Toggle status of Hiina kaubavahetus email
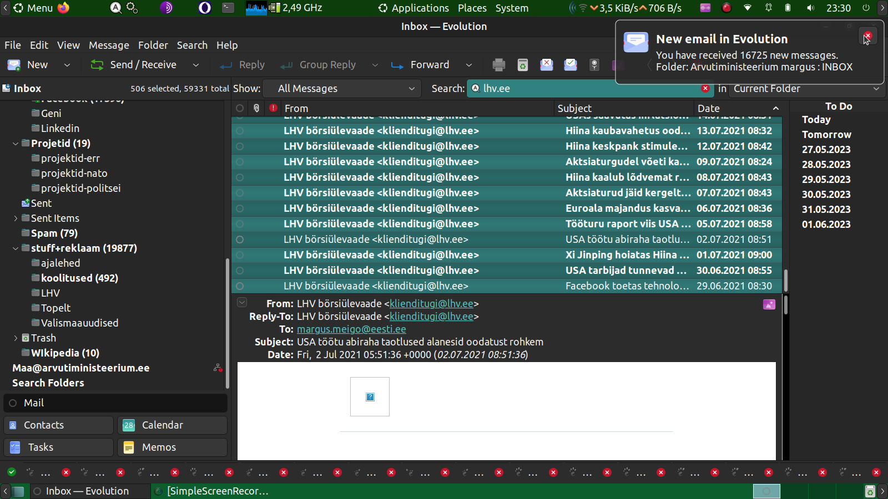This screenshot has height=499, width=888. click(240, 131)
